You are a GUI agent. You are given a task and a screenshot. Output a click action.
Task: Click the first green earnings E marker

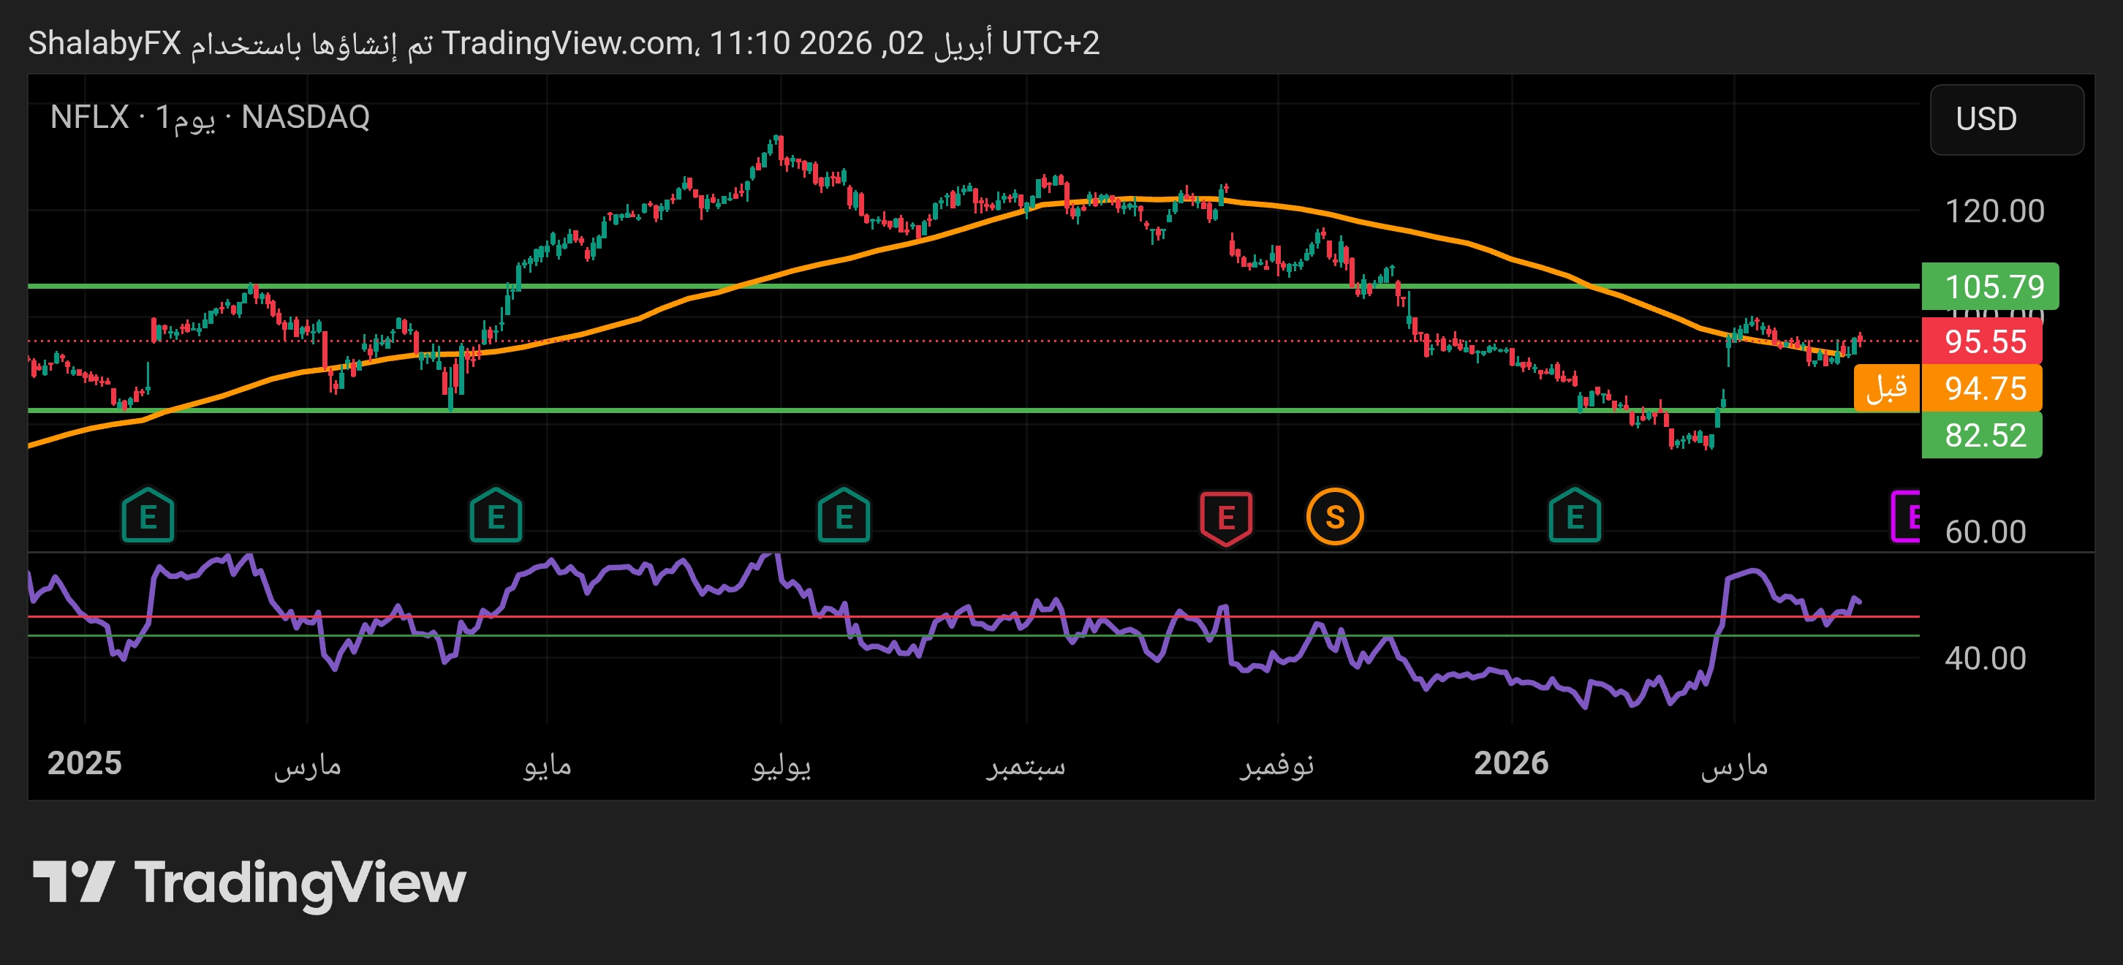pyautogui.click(x=148, y=517)
